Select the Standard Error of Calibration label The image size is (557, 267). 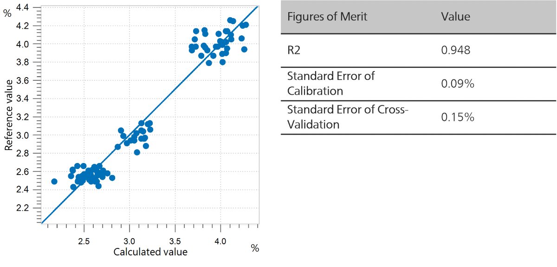click(331, 84)
